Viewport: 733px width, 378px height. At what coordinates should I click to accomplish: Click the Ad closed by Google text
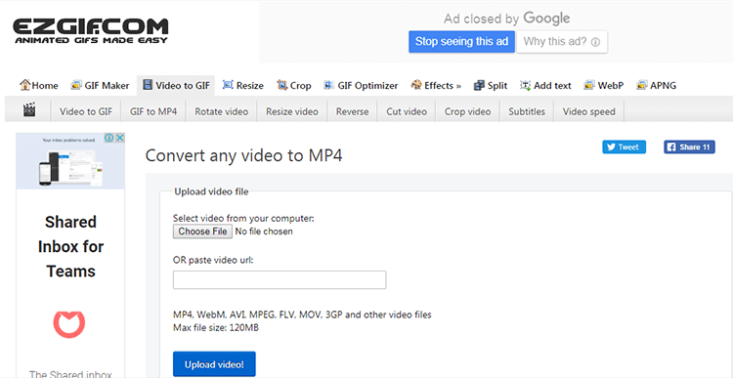tap(506, 19)
